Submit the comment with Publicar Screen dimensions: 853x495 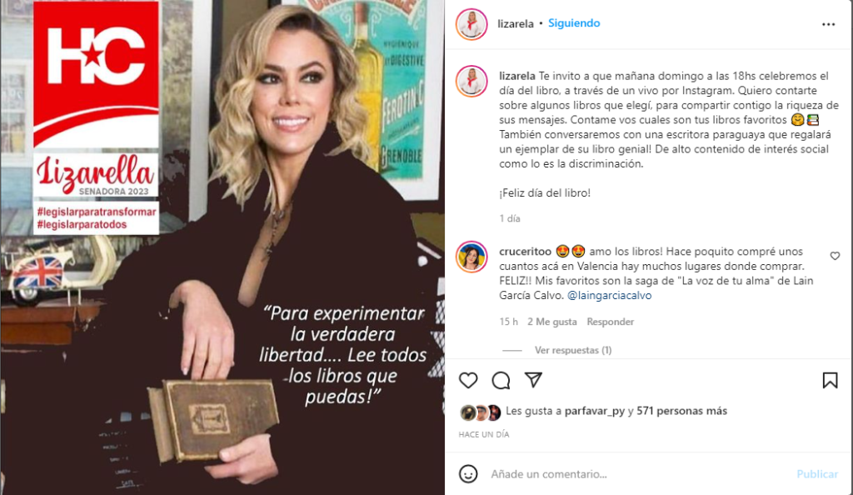(817, 474)
